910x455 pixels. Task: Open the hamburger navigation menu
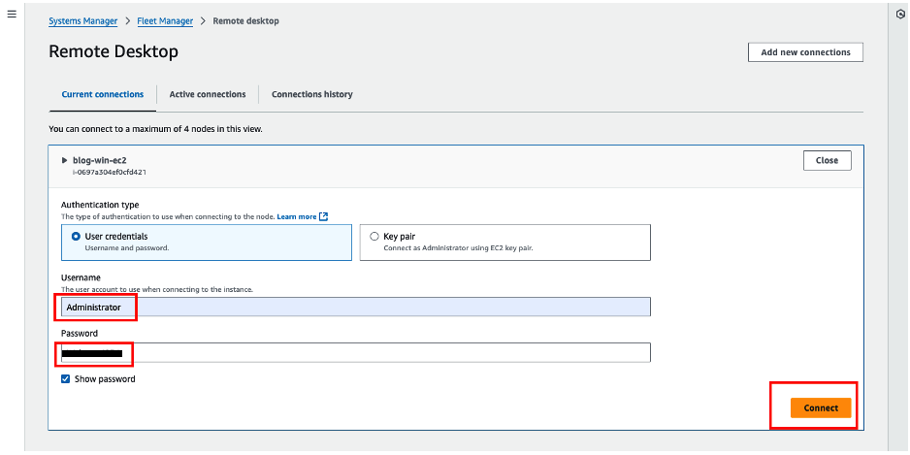click(12, 16)
